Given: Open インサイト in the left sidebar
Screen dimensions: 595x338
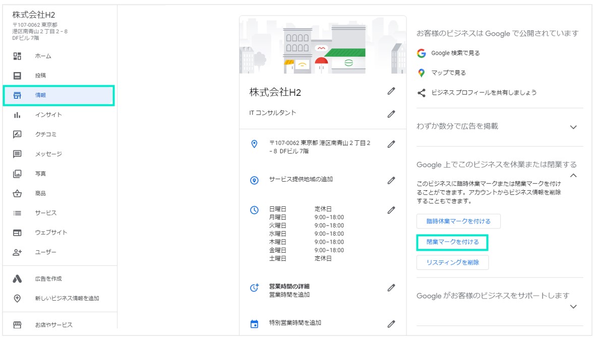Looking at the screenshot, I should [x=48, y=115].
